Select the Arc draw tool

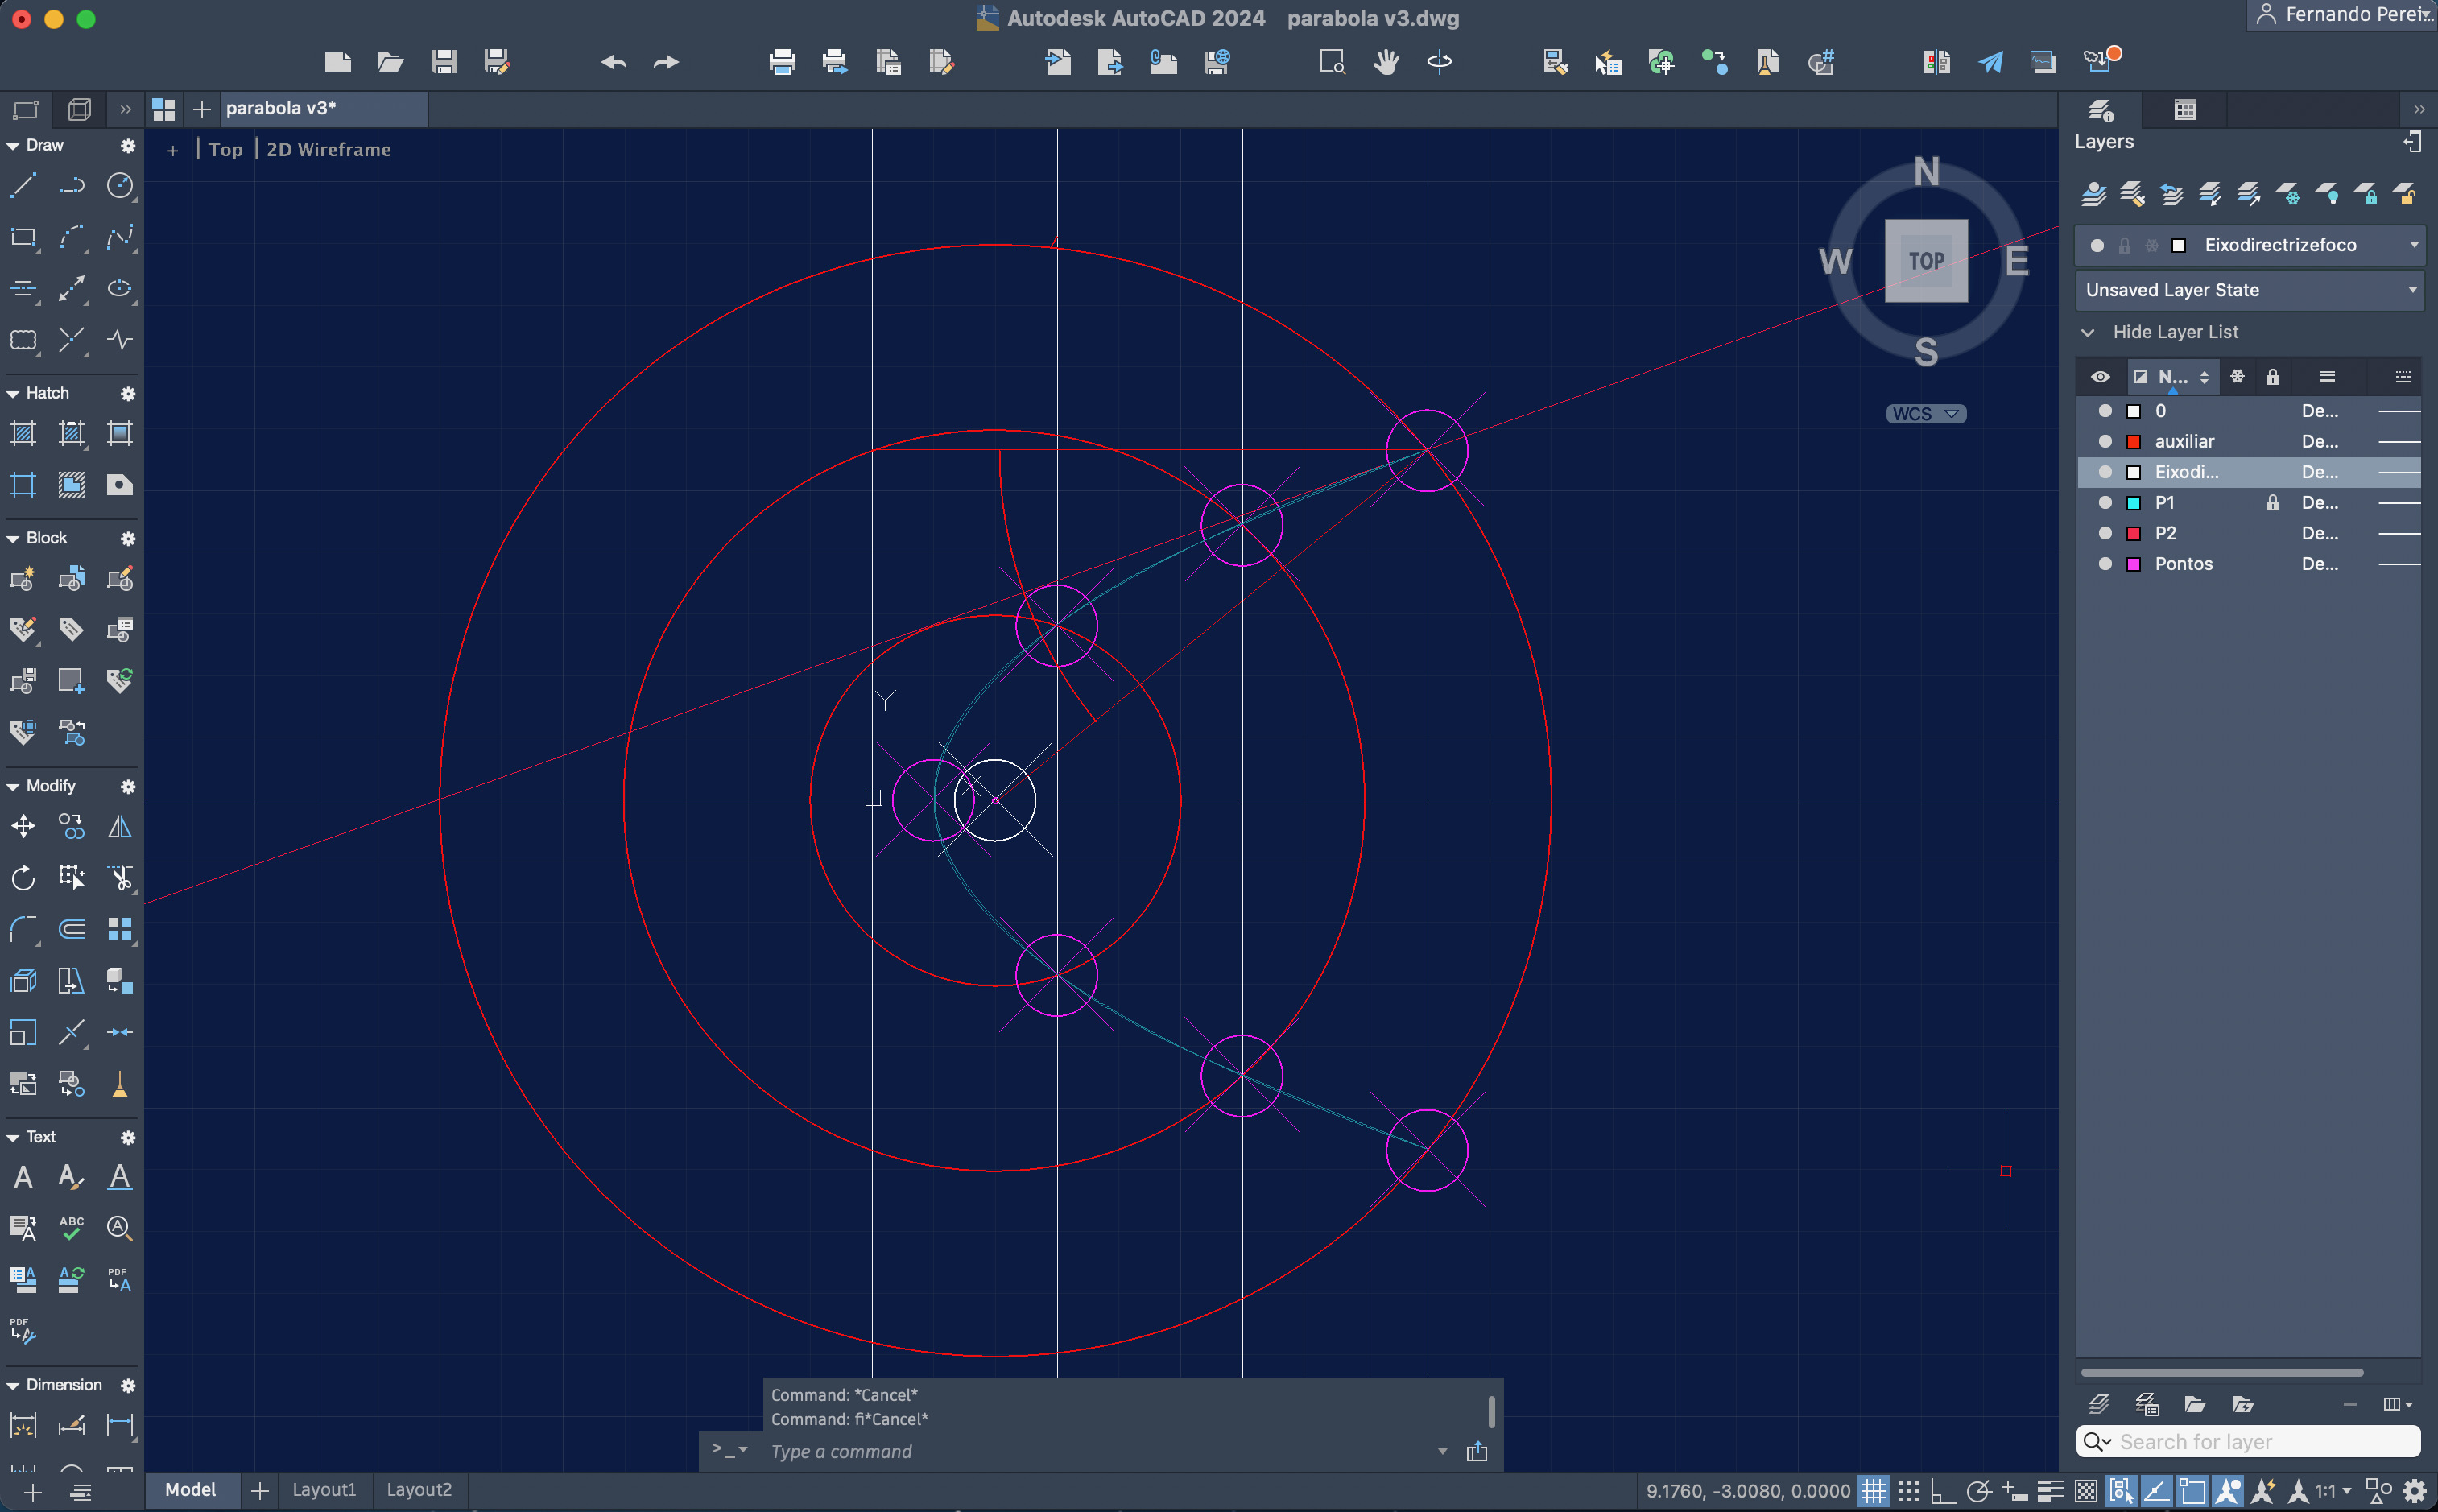tap(71, 237)
